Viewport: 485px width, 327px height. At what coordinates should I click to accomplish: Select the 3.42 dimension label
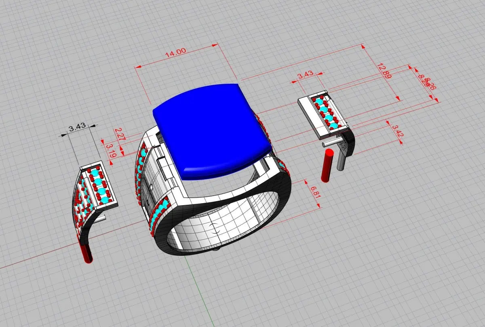397,131
